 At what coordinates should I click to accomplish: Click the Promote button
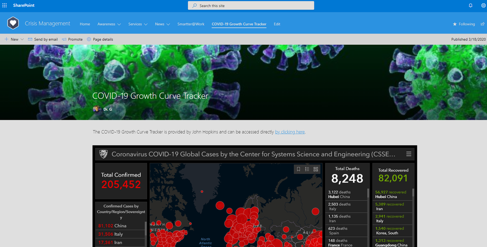coord(72,39)
